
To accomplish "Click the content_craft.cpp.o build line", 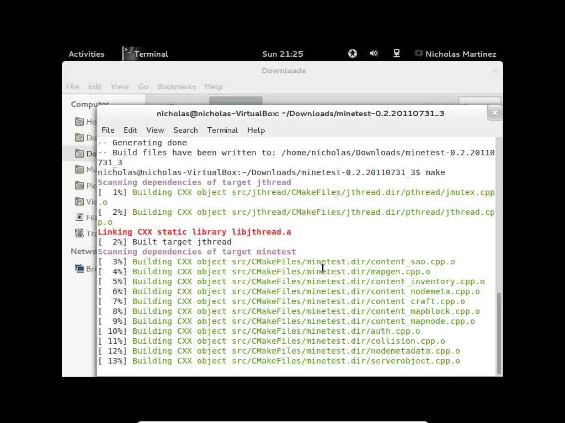I will 281,301.
